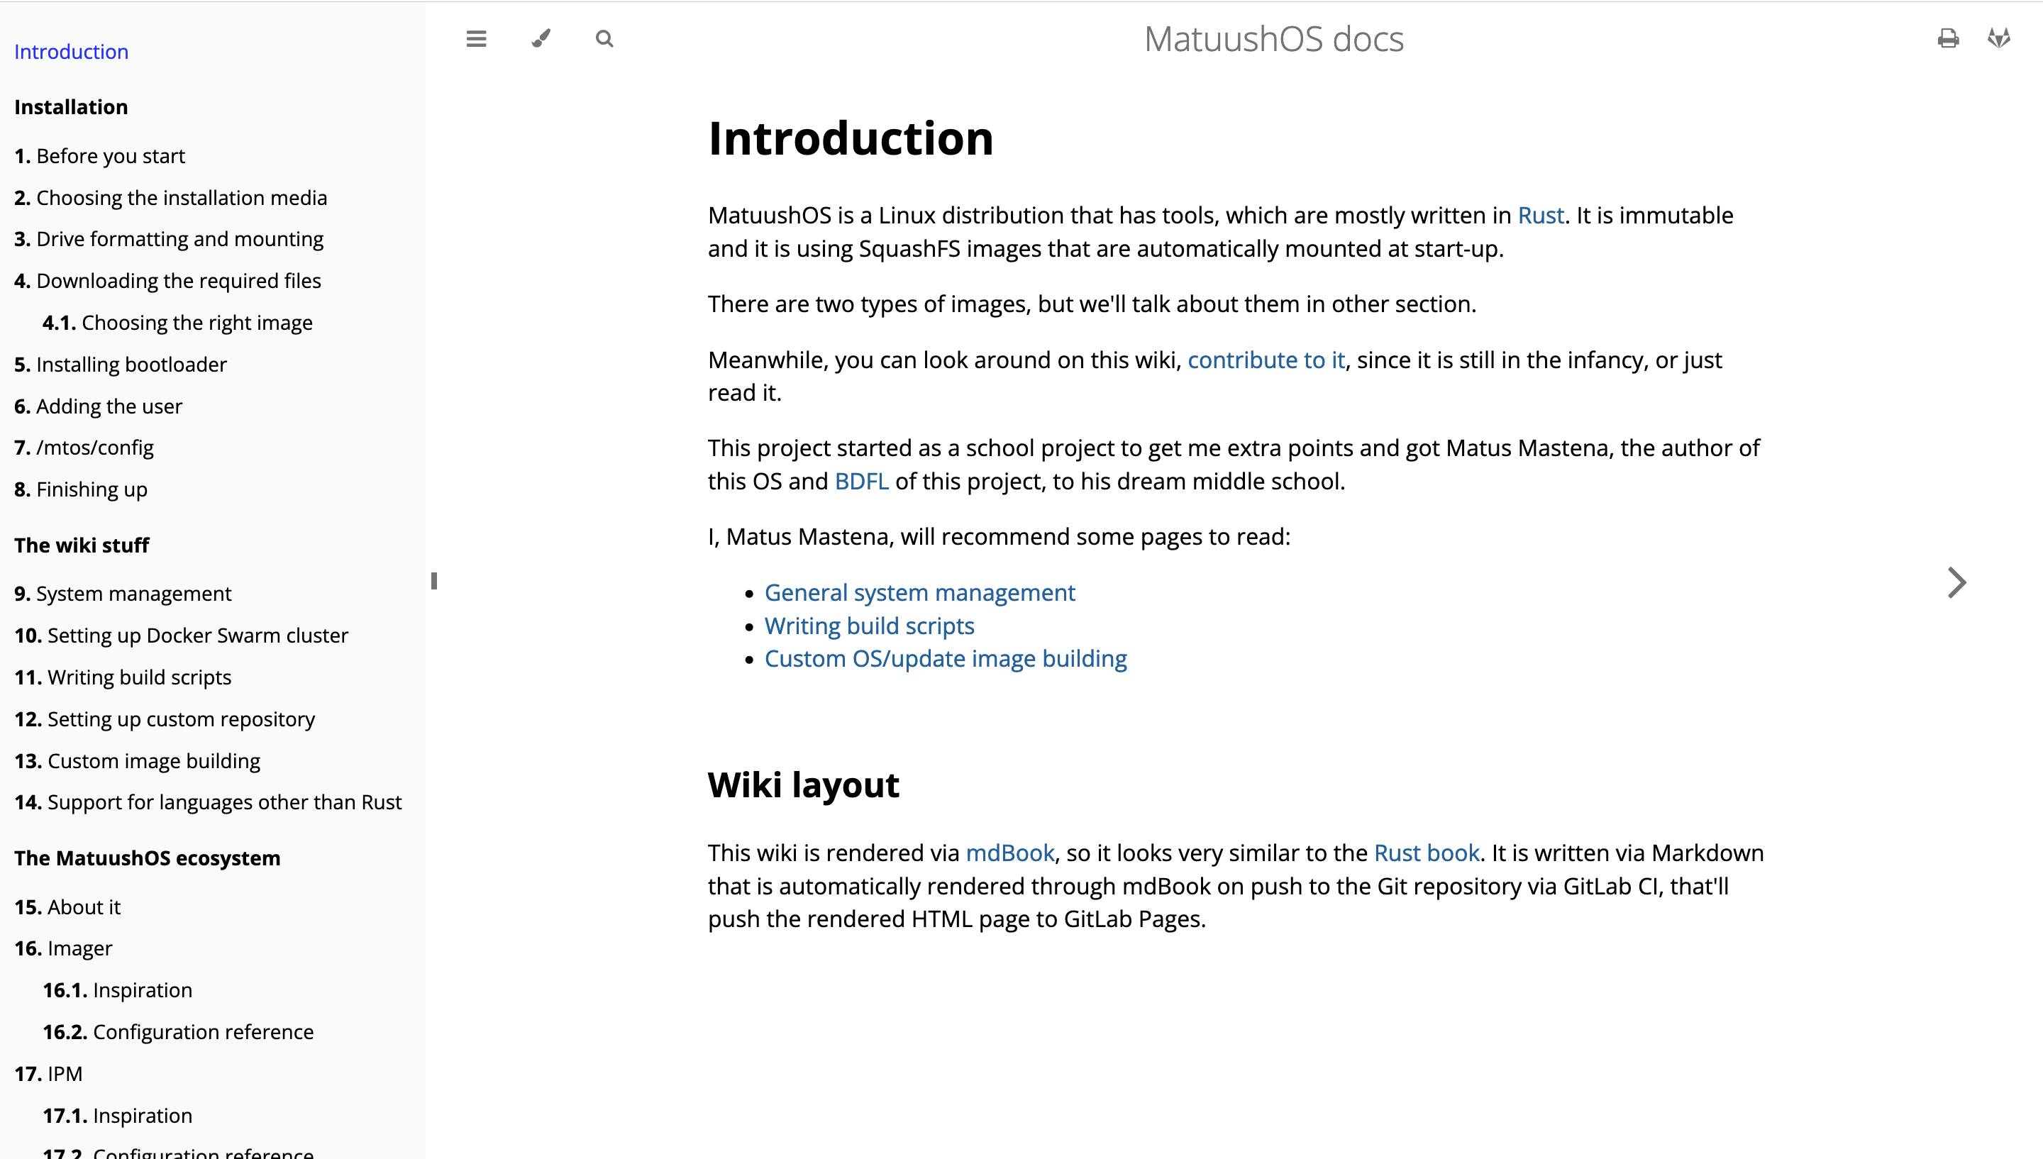Go to the next chapter arrow
Image resolution: width=2043 pixels, height=1159 pixels.
(x=1957, y=582)
